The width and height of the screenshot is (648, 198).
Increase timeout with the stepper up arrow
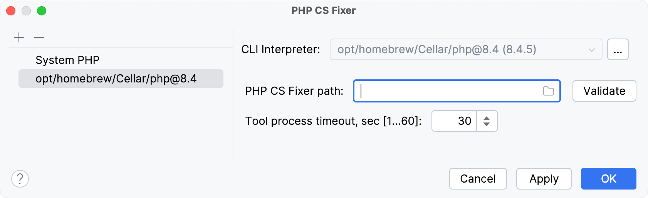(x=487, y=117)
